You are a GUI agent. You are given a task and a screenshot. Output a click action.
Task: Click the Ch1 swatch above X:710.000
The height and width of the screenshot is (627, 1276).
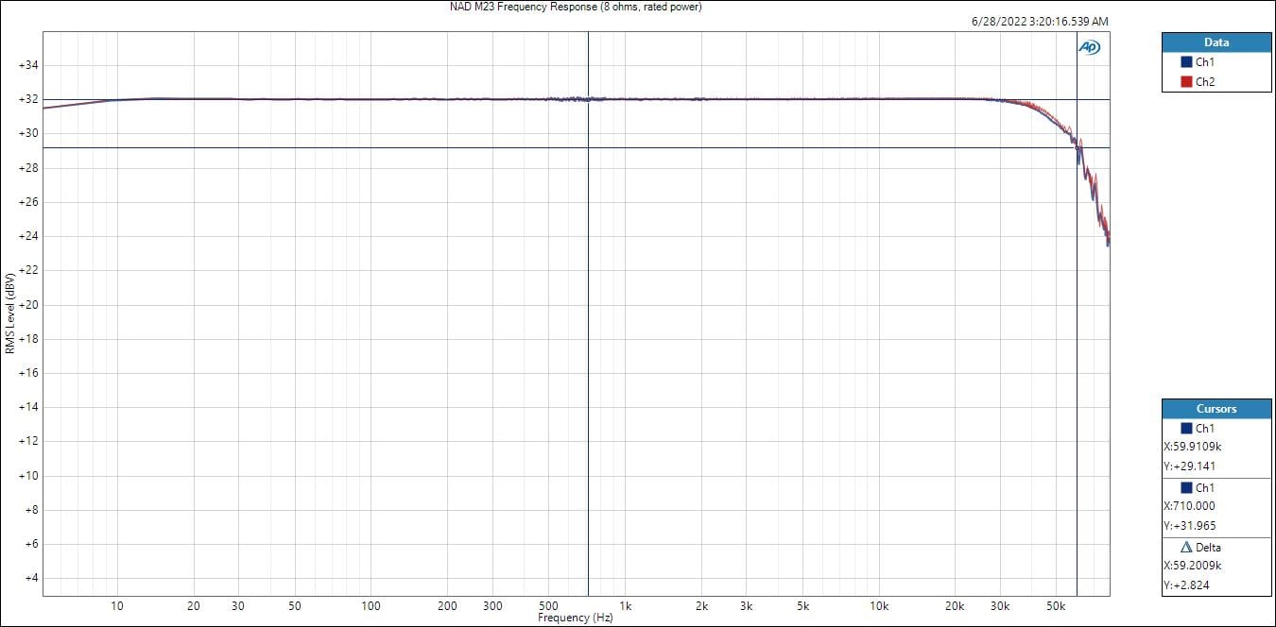[1186, 488]
